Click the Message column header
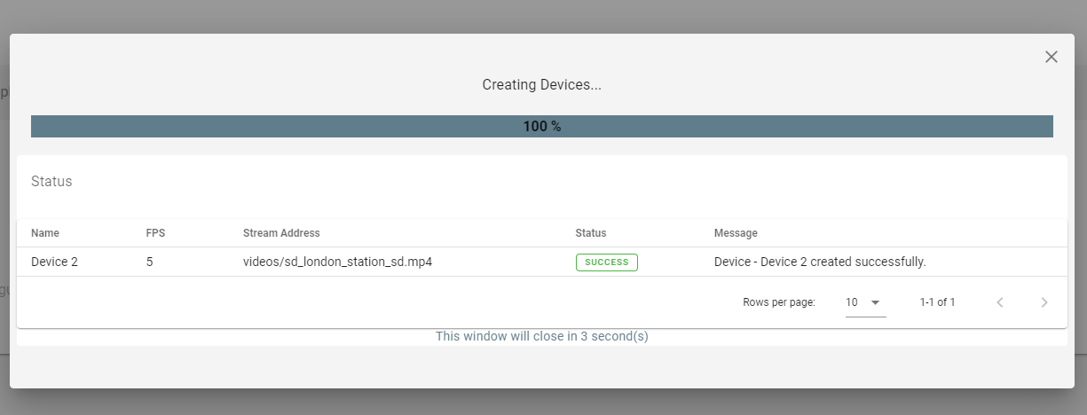This screenshot has height=415, width=1087. 736,233
